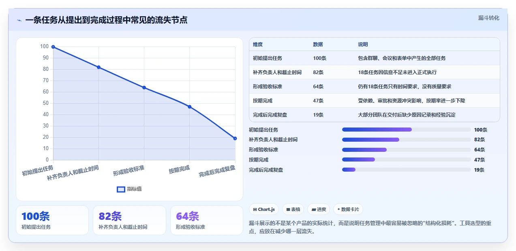Open the 82条 补齐负责人和截止时间 stat card

[x=129, y=220]
